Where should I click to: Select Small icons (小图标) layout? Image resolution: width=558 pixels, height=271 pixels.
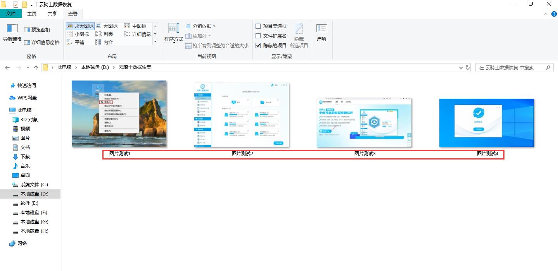(x=78, y=34)
